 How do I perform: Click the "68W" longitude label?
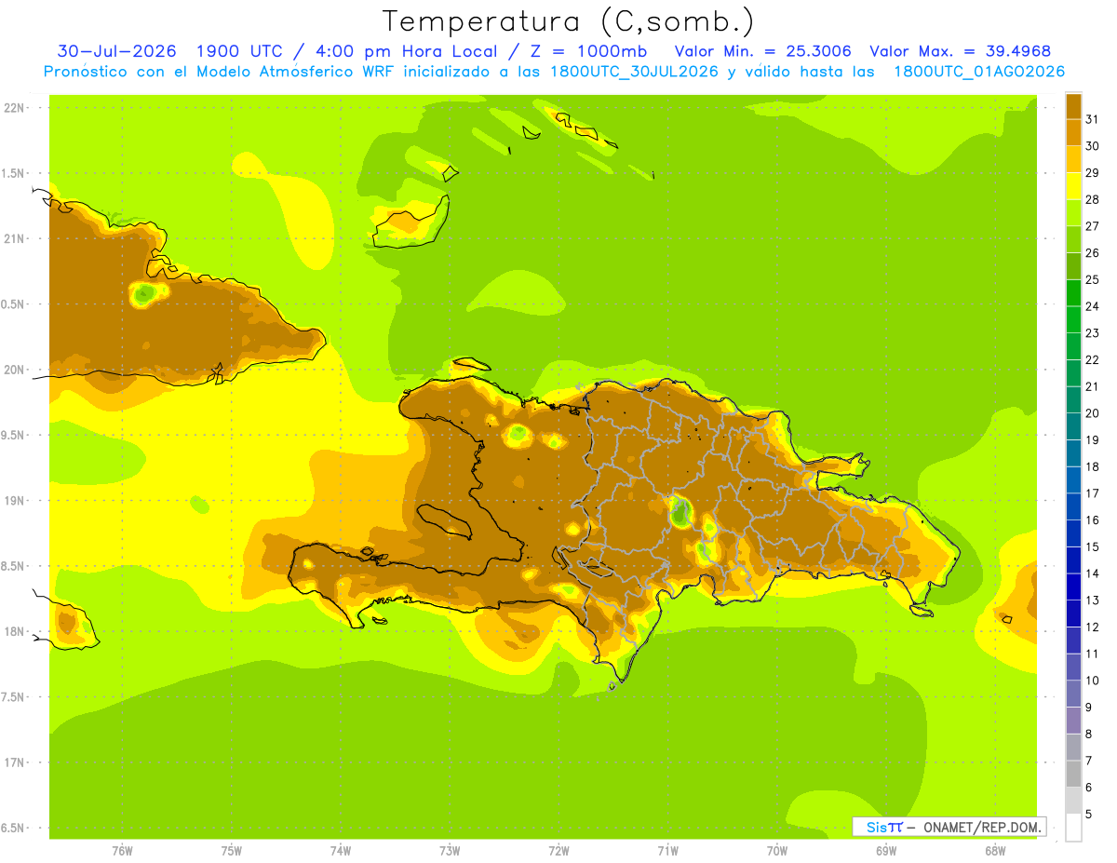(x=995, y=850)
